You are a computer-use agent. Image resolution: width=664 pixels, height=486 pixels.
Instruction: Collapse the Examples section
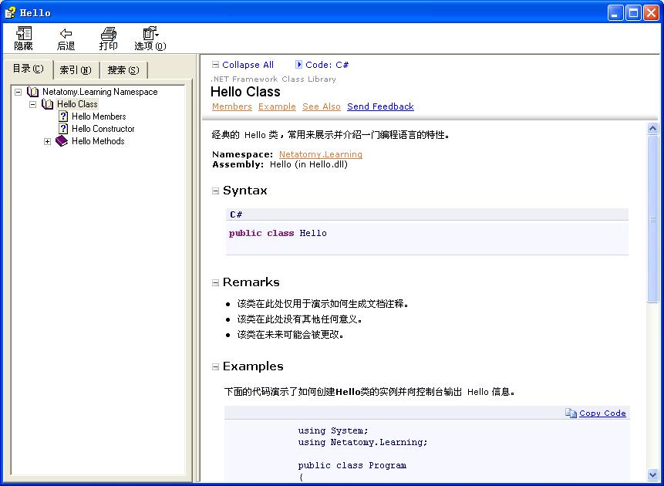216,367
